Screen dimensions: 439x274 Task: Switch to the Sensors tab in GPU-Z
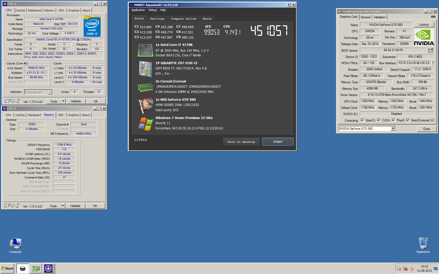coord(366,17)
